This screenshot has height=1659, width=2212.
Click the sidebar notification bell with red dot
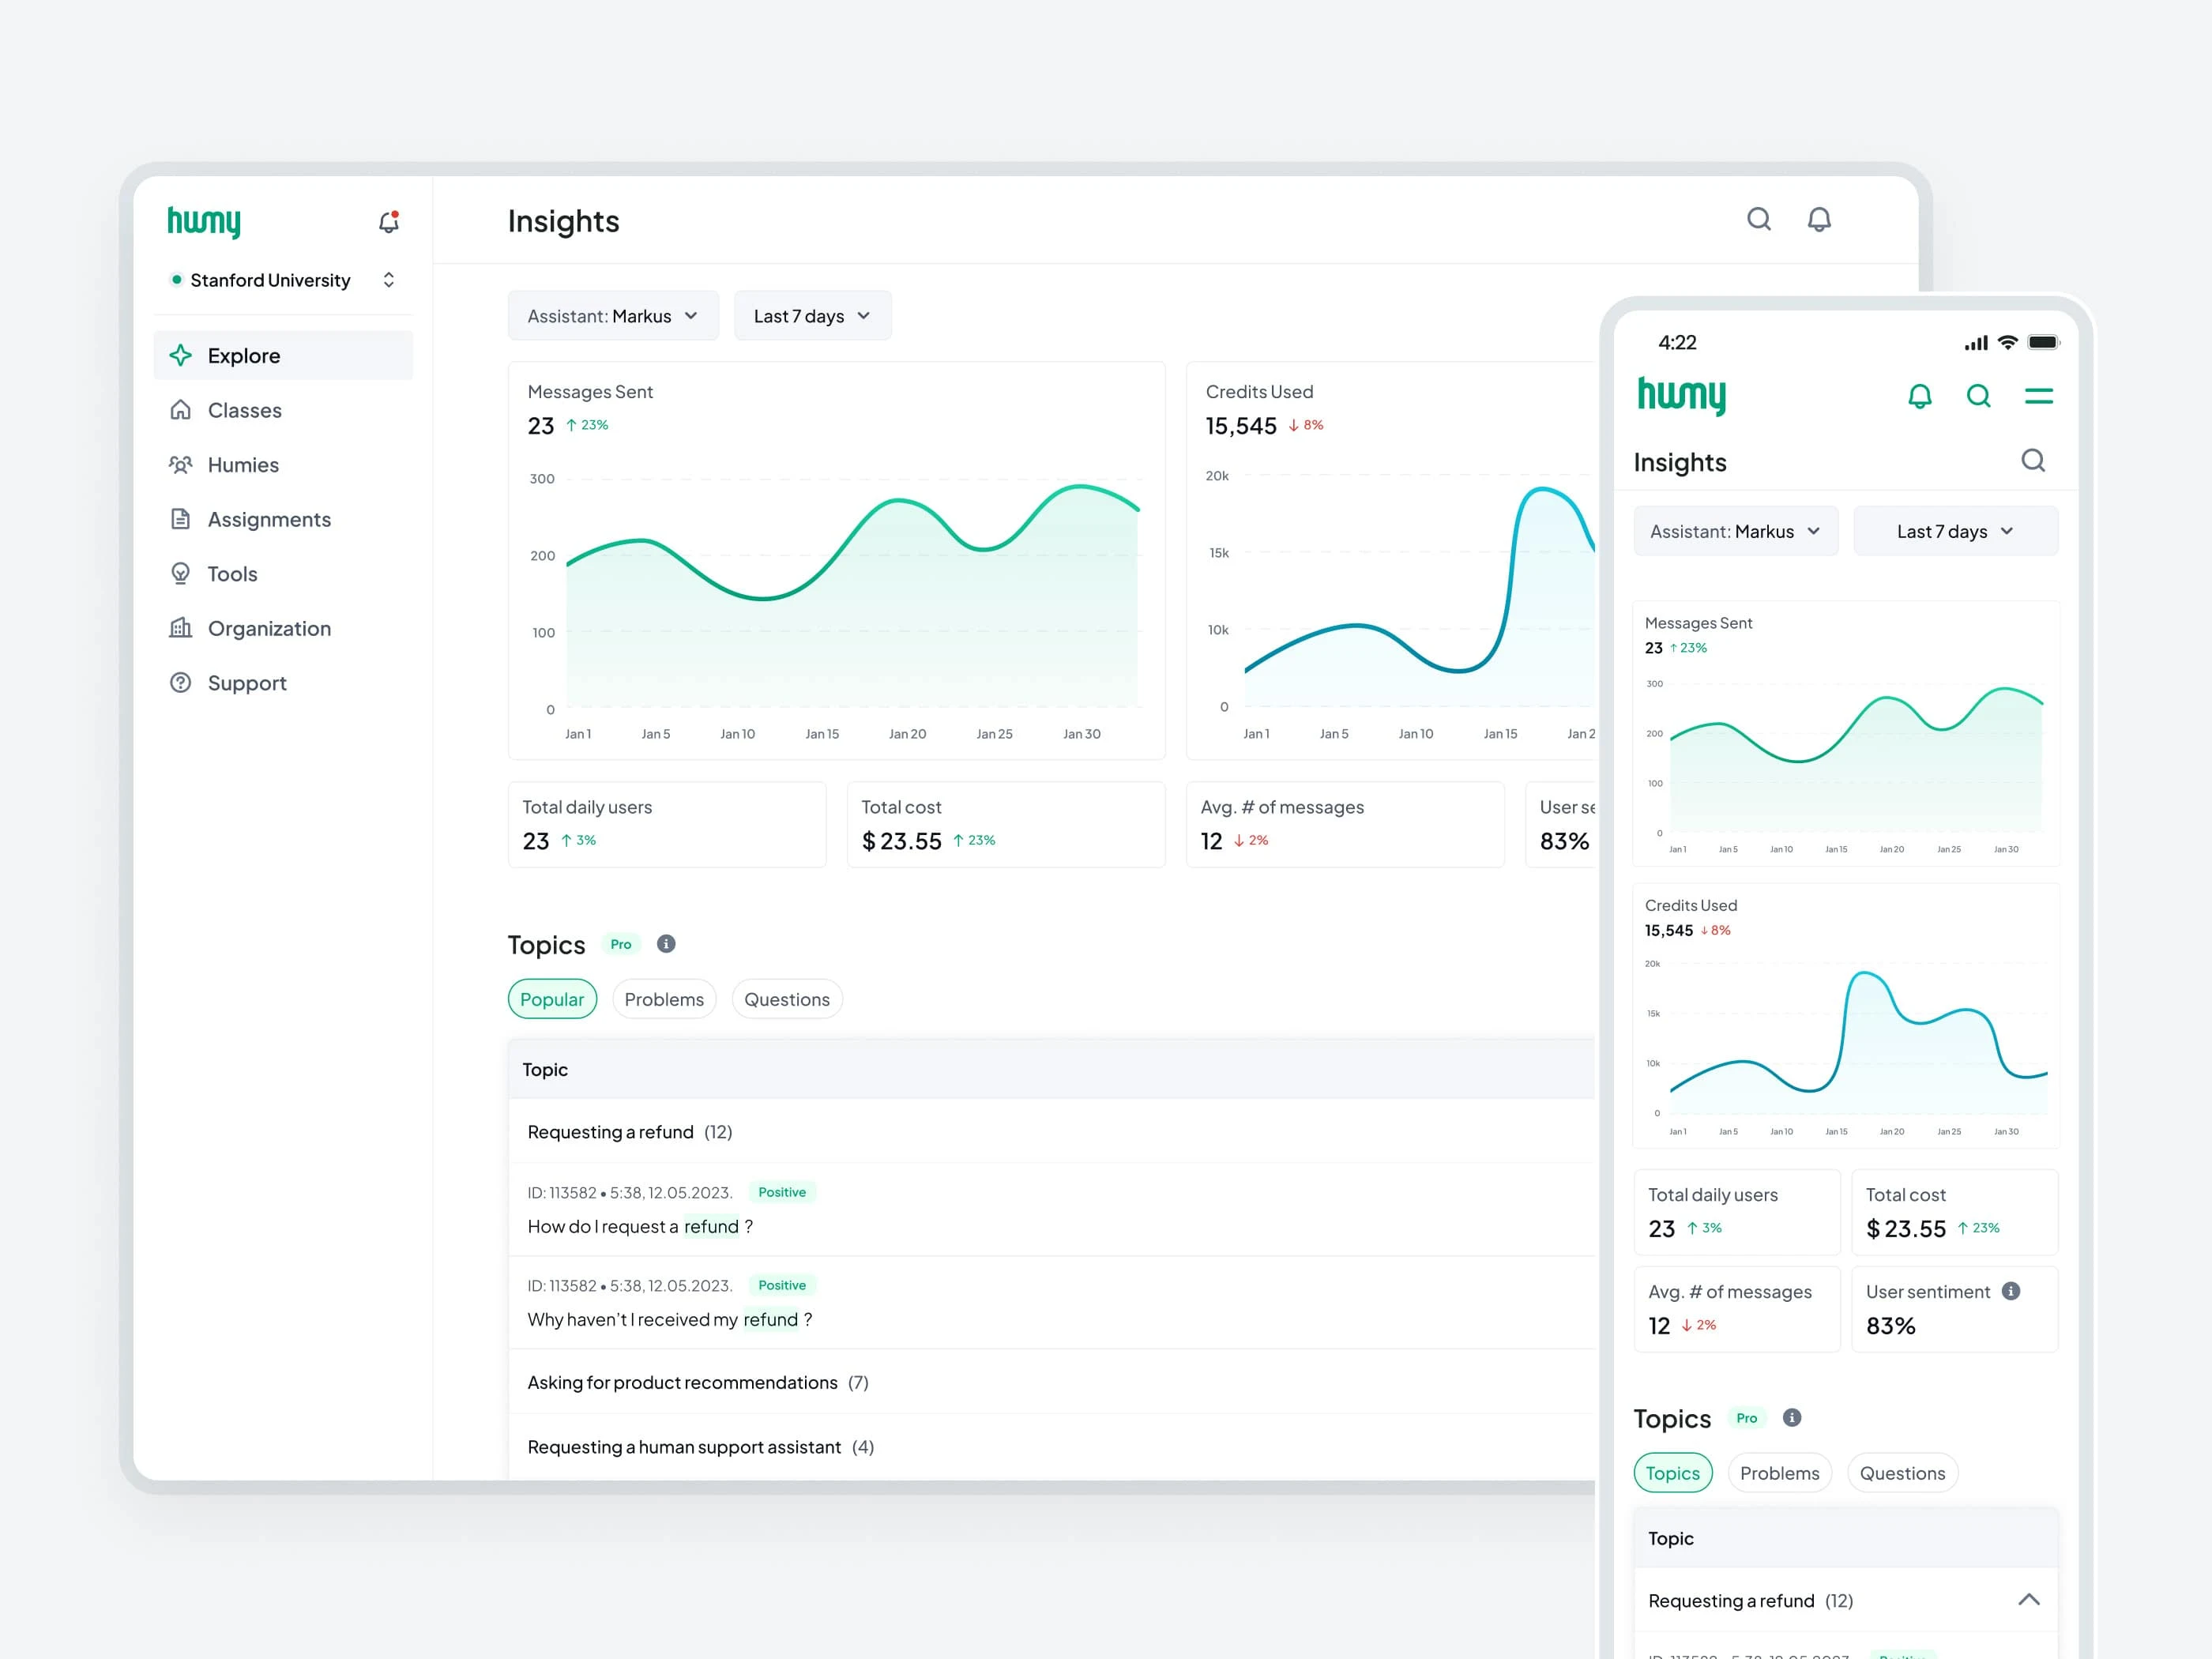(x=389, y=222)
